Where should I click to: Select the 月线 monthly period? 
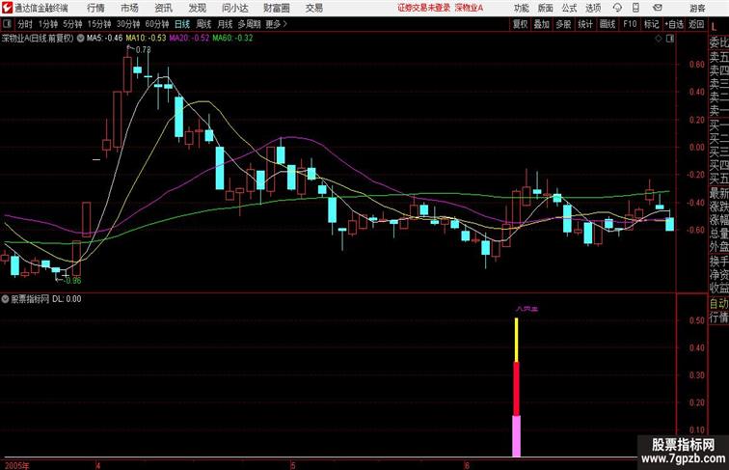pyautogui.click(x=225, y=24)
